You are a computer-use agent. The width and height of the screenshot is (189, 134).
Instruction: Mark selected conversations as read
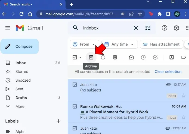tap(131, 57)
